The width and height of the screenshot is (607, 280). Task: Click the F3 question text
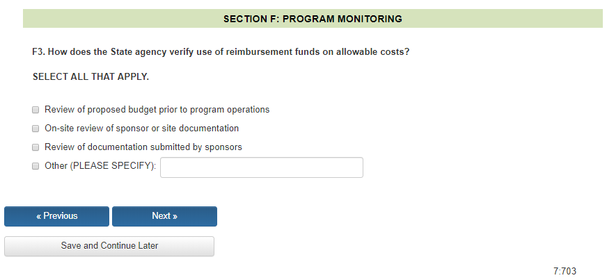[x=230, y=52]
